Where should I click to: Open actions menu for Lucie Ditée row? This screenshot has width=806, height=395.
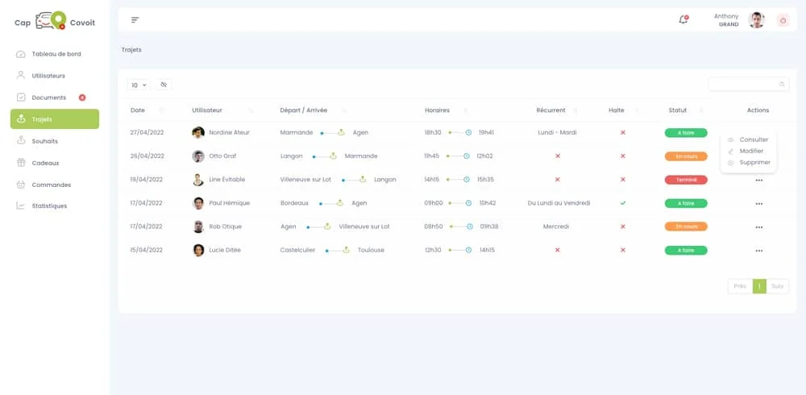[758, 251]
